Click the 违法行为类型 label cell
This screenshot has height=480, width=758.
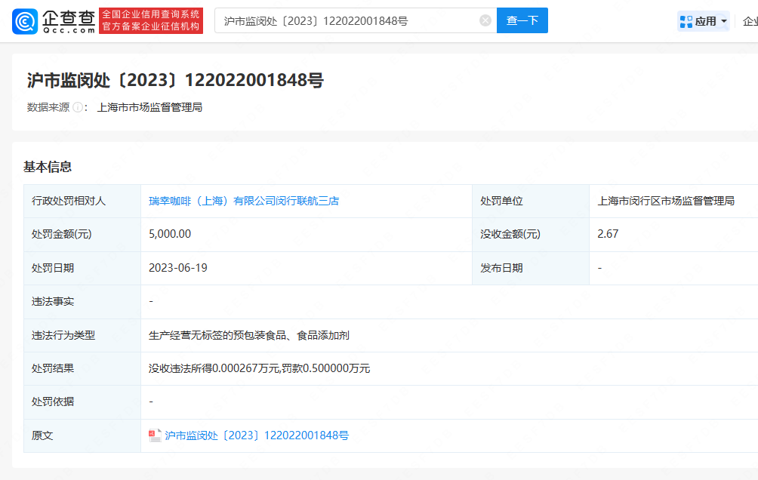click(x=82, y=335)
